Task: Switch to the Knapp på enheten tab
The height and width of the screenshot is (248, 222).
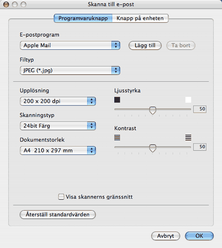Action: 140,18
